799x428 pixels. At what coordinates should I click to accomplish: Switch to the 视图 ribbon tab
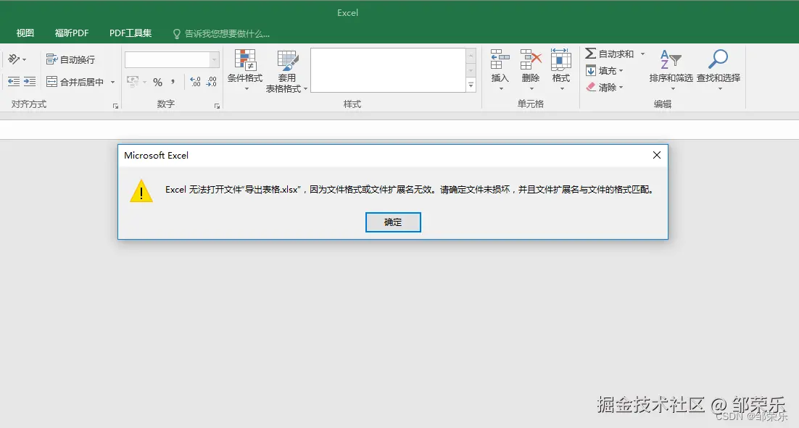point(24,33)
